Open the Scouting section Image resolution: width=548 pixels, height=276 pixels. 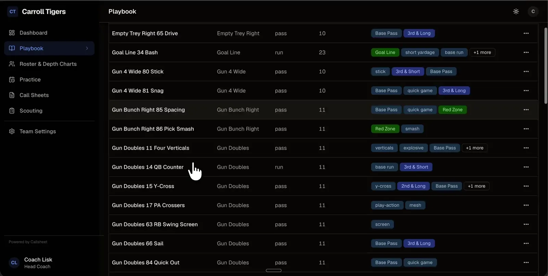[x=49, y=111]
